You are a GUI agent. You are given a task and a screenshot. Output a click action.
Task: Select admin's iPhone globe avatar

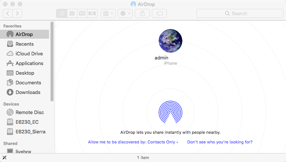pos(170,41)
